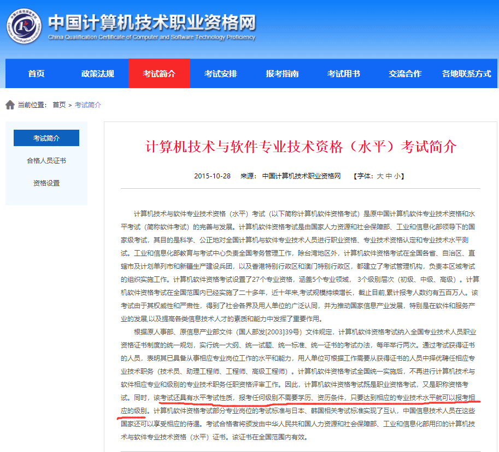Set font size to 中
This screenshot has height=452, width=499.
coord(389,176)
